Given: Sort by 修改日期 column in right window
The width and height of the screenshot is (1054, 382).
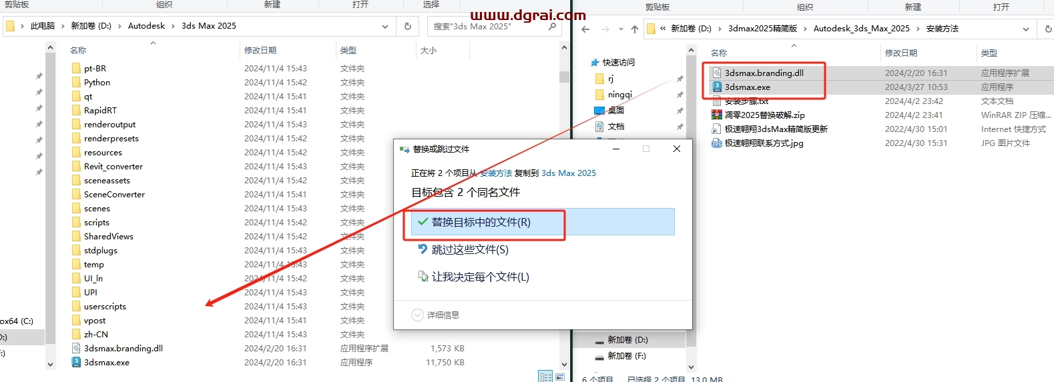Looking at the screenshot, I should click(x=901, y=53).
